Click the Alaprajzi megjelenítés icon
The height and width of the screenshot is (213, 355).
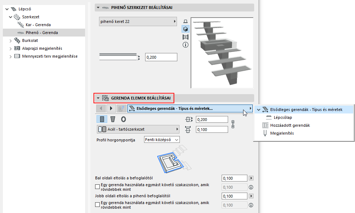click(x=17, y=48)
